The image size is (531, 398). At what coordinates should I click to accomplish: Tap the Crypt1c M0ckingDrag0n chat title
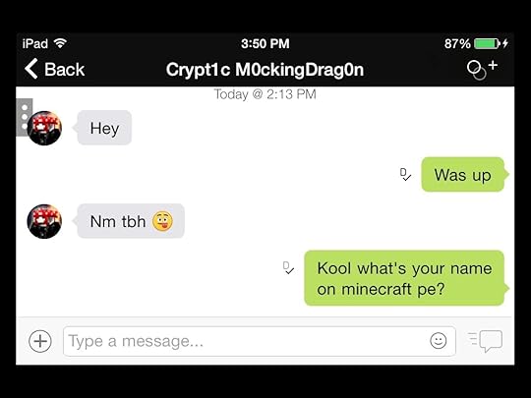pos(265,70)
